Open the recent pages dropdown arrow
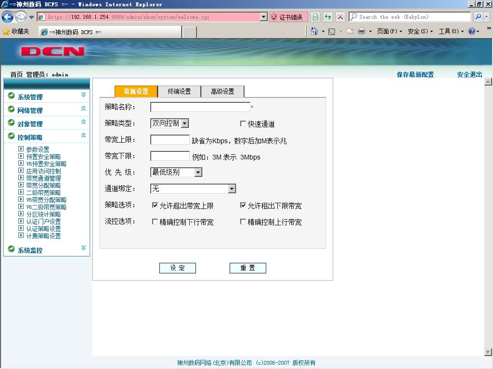The image size is (493, 369). tap(31, 17)
